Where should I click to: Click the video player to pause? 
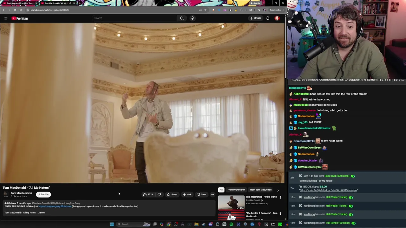[x=142, y=103]
